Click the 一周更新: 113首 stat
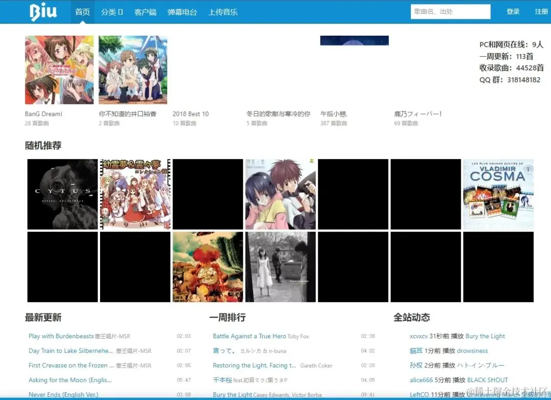Image resolution: width=551 pixels, height=400 pixels. [x=507, y=56]
